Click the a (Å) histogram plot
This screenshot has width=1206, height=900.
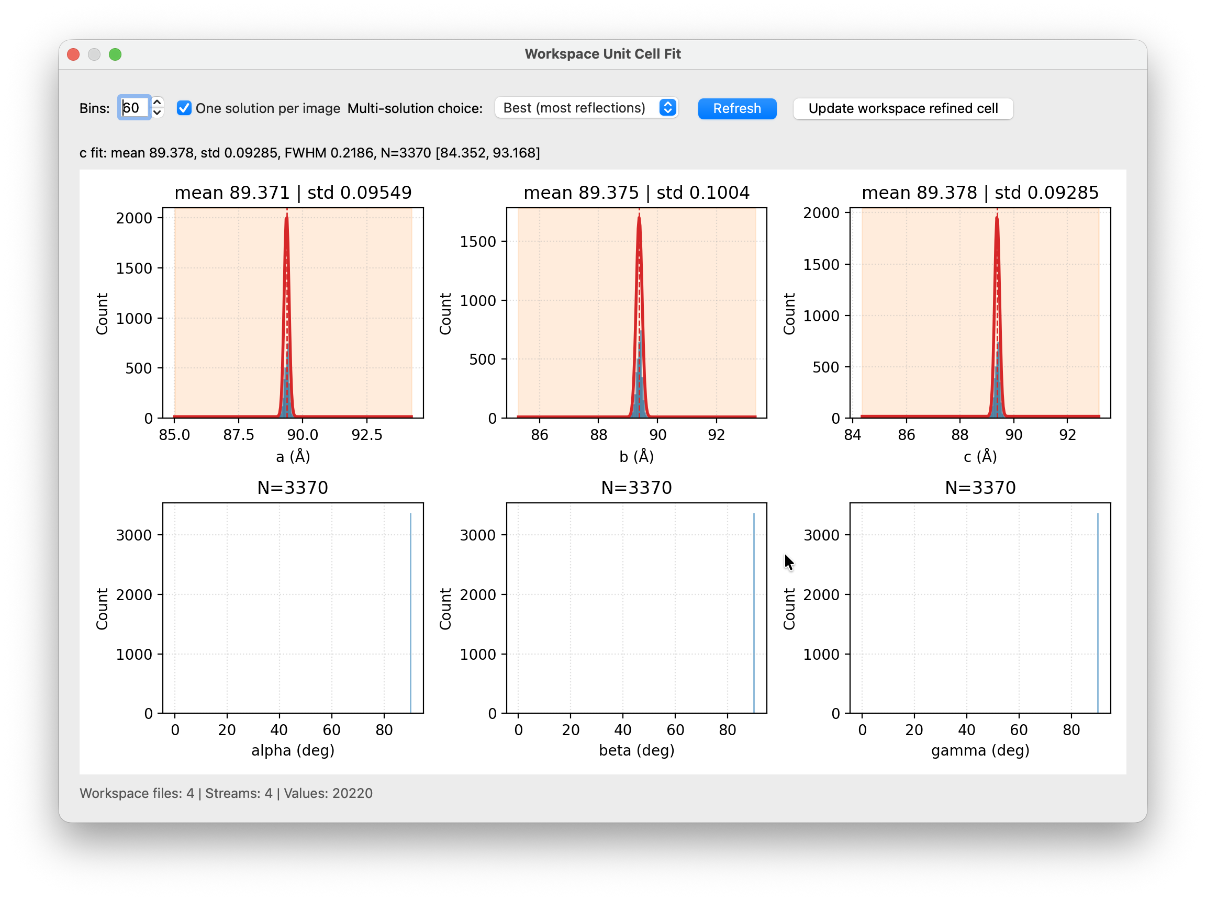(293, 313)
